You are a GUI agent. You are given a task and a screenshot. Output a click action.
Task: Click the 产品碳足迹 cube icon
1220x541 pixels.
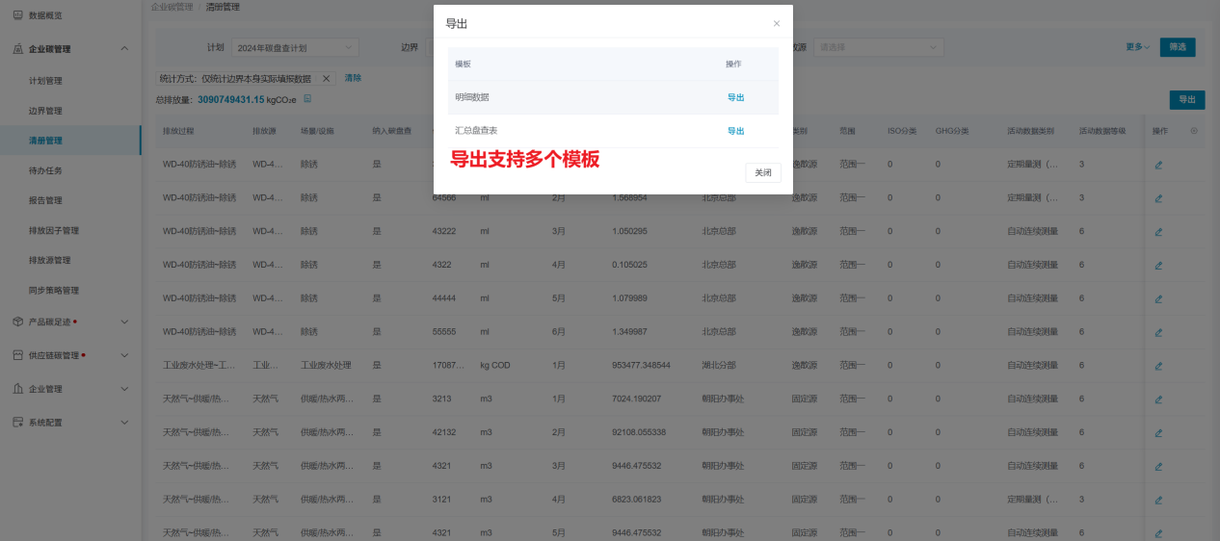tap(17, 322)
